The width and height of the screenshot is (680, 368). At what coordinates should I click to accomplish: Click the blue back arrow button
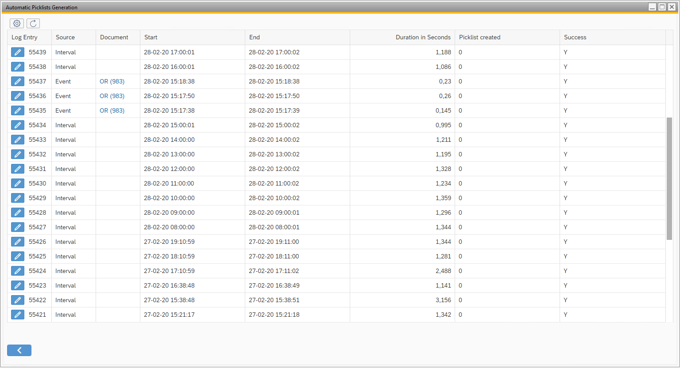(x=19, y=350)
